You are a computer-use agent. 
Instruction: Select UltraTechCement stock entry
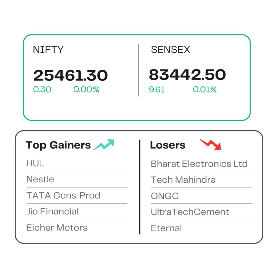coord(190,212)
